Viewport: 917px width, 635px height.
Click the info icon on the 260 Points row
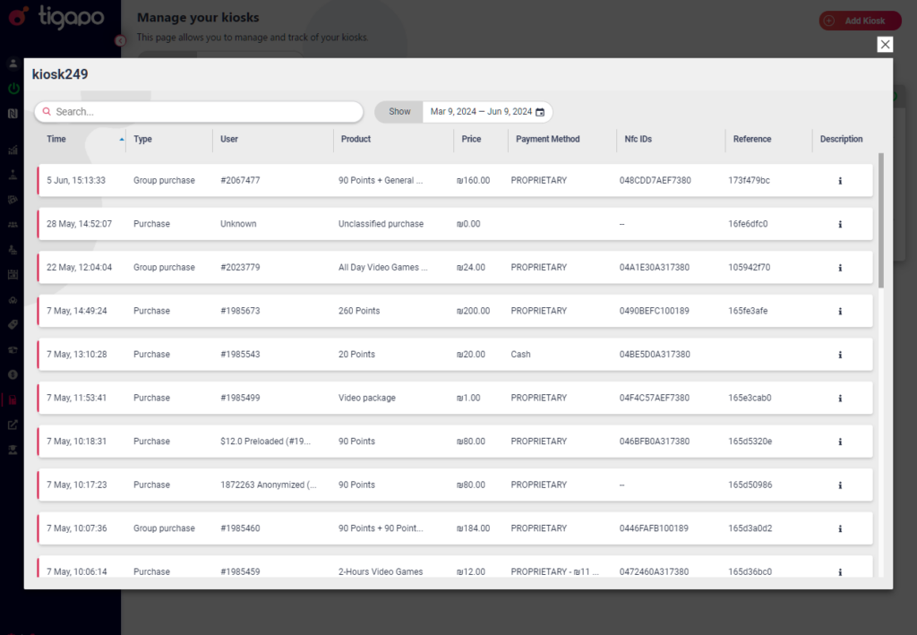(x=840, y=311)
